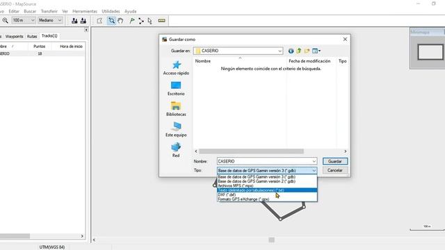Click the track list scrollbar right arrow

coord(82,236)
